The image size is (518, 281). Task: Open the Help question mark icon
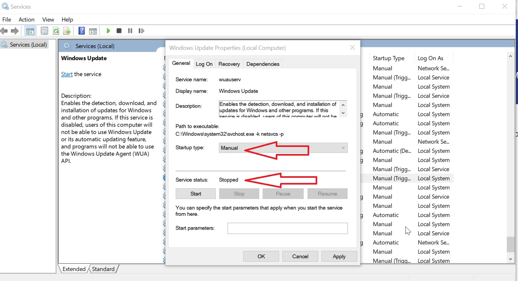[82, 31]
